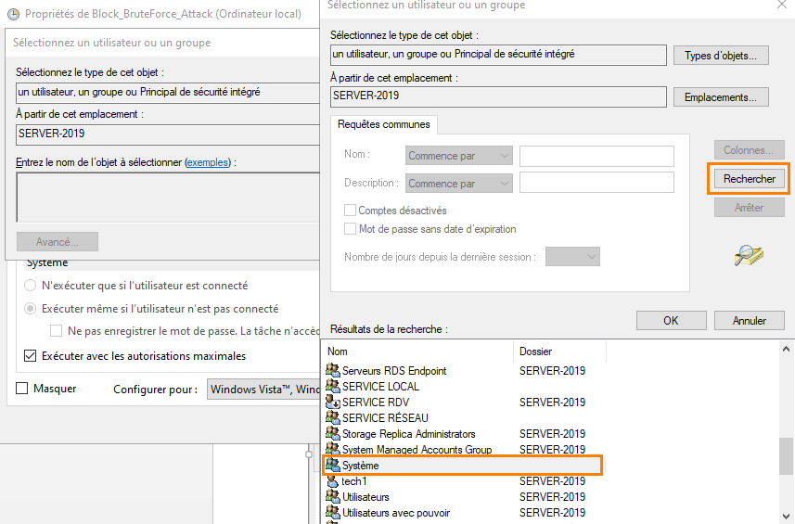Click the search magnifier key icon

click(748, 255)
